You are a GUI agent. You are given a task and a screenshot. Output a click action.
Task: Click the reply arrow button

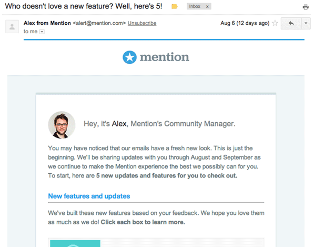coord(291,24)
